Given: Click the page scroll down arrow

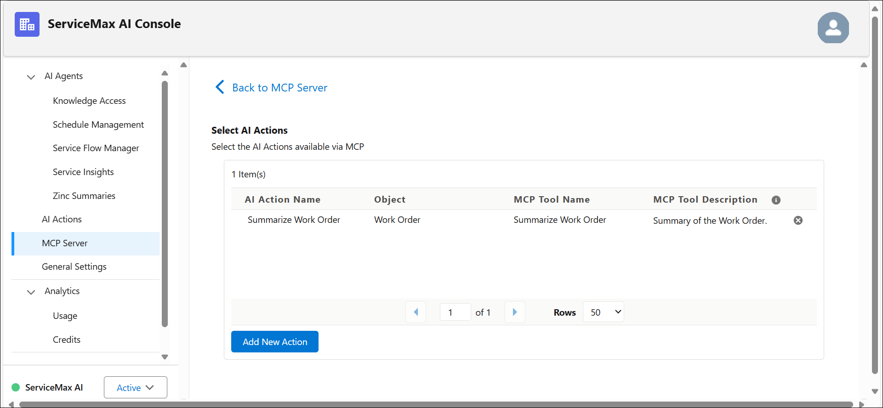Looking at the screenshot, I should click(875, 391).
